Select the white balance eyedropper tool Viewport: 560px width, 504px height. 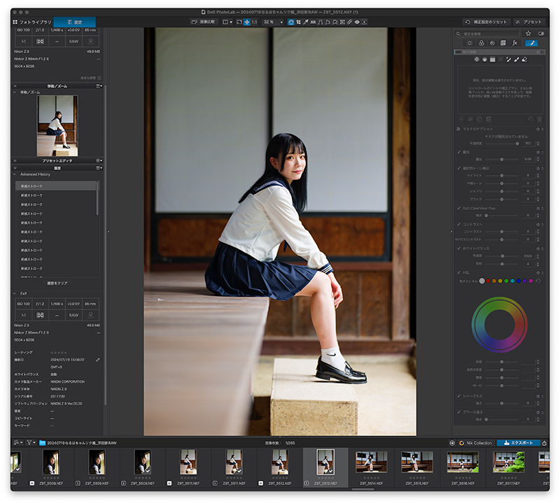306,22
